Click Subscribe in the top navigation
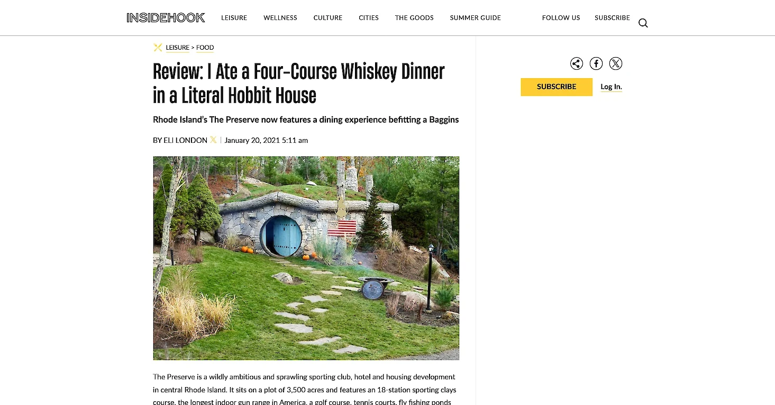 coord(612,18)
